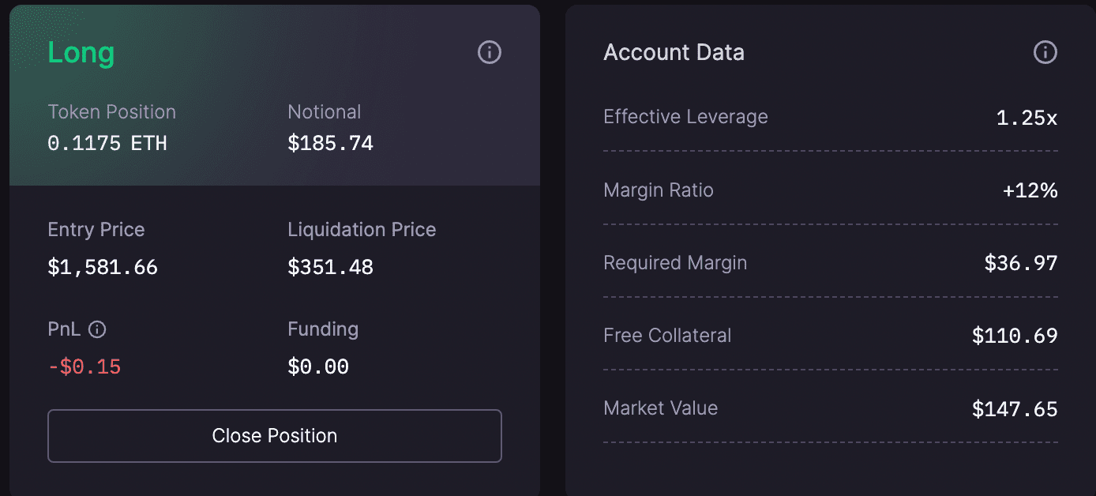Click the Margin Ratio value +12%
The image size is (1096, 496).
tap(1030, 191)
